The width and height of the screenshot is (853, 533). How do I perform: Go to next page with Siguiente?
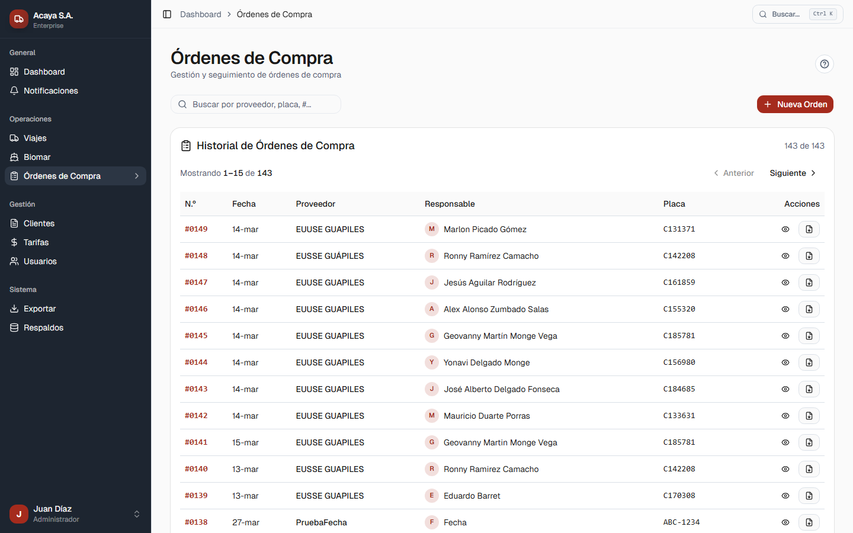(x=793, y=173)
